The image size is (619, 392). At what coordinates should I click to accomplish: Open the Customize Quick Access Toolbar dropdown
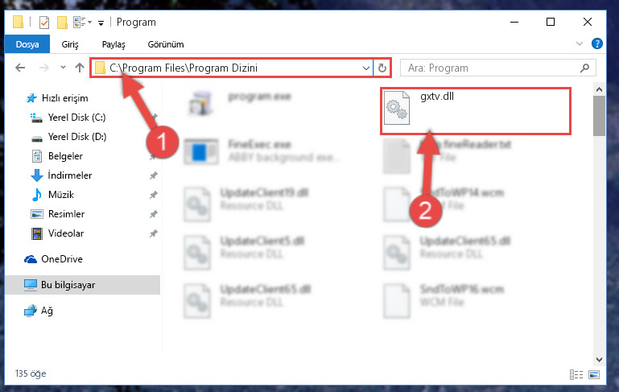[x=101, y=23]
